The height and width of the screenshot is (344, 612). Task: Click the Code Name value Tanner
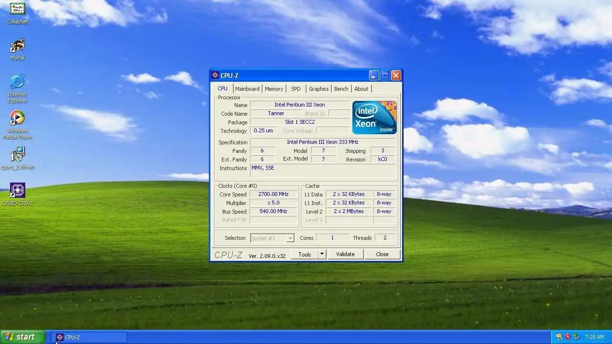(x=276, y=113)
